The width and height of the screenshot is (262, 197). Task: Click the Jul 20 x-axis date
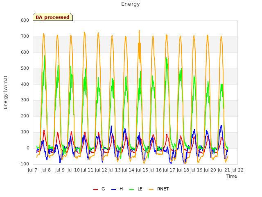210,170
